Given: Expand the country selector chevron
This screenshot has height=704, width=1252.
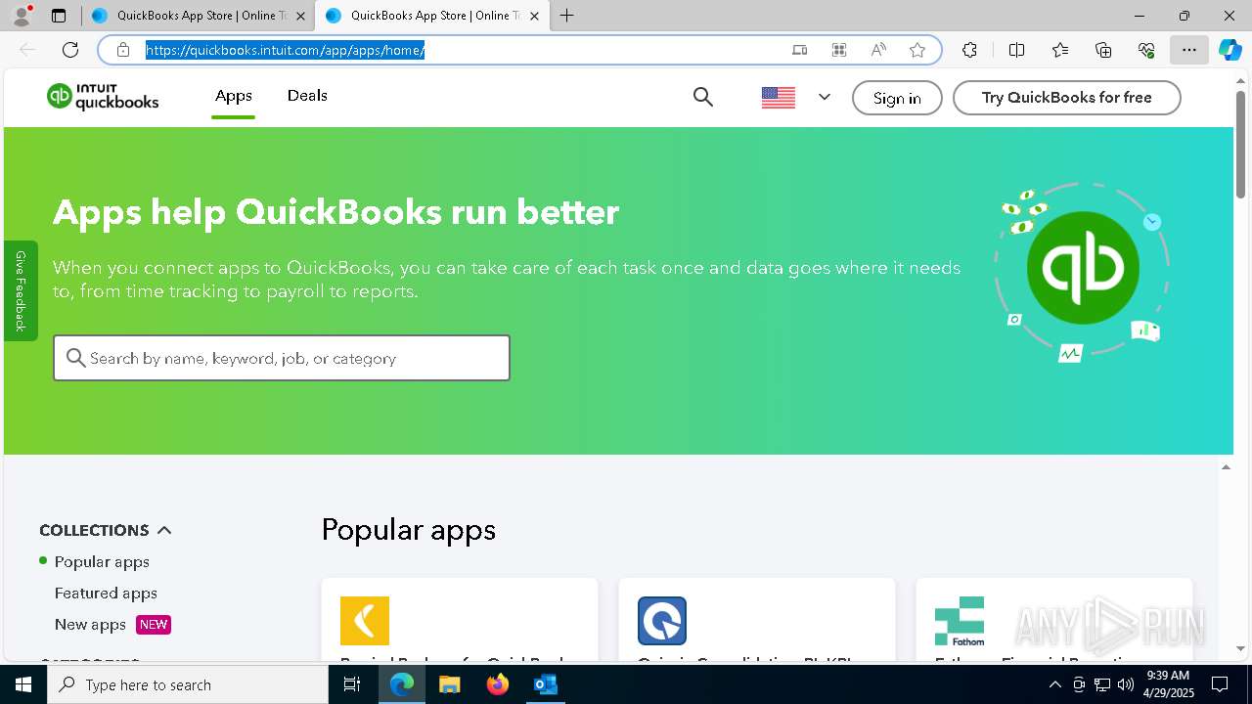Looking at the screenshot, I should (825, 97).
